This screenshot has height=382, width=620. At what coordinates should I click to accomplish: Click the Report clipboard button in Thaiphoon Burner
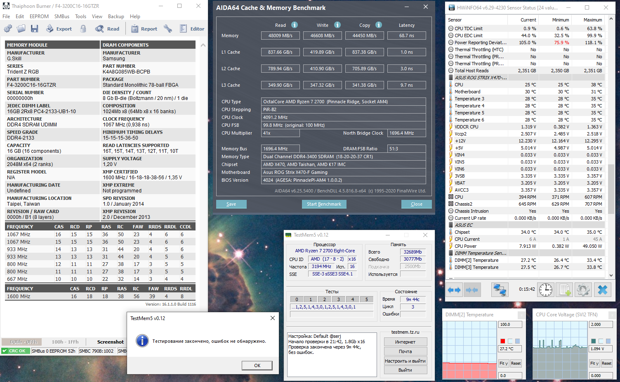[144, 28]
